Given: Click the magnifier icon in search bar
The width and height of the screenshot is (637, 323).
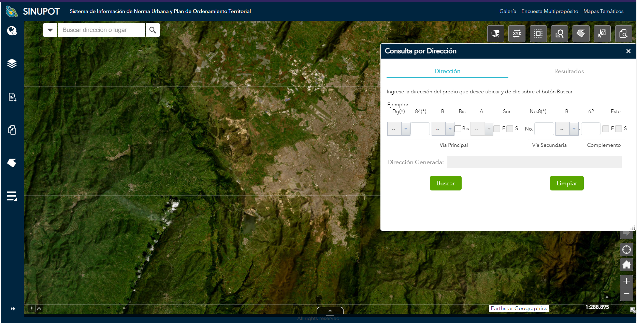Looking at the screenshot, I should [x=153, y=30].
